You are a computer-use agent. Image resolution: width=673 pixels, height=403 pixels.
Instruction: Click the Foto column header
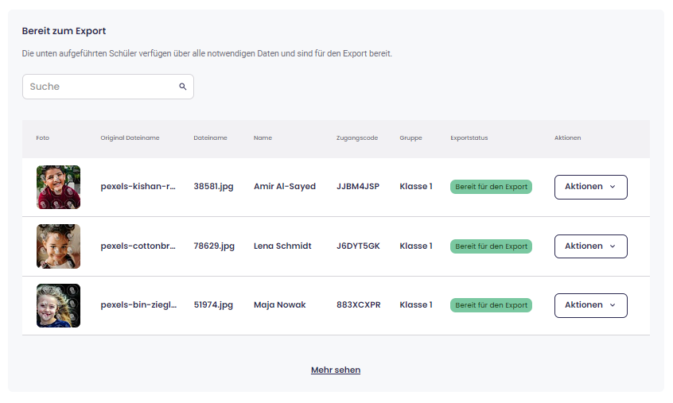pos(42,138)
